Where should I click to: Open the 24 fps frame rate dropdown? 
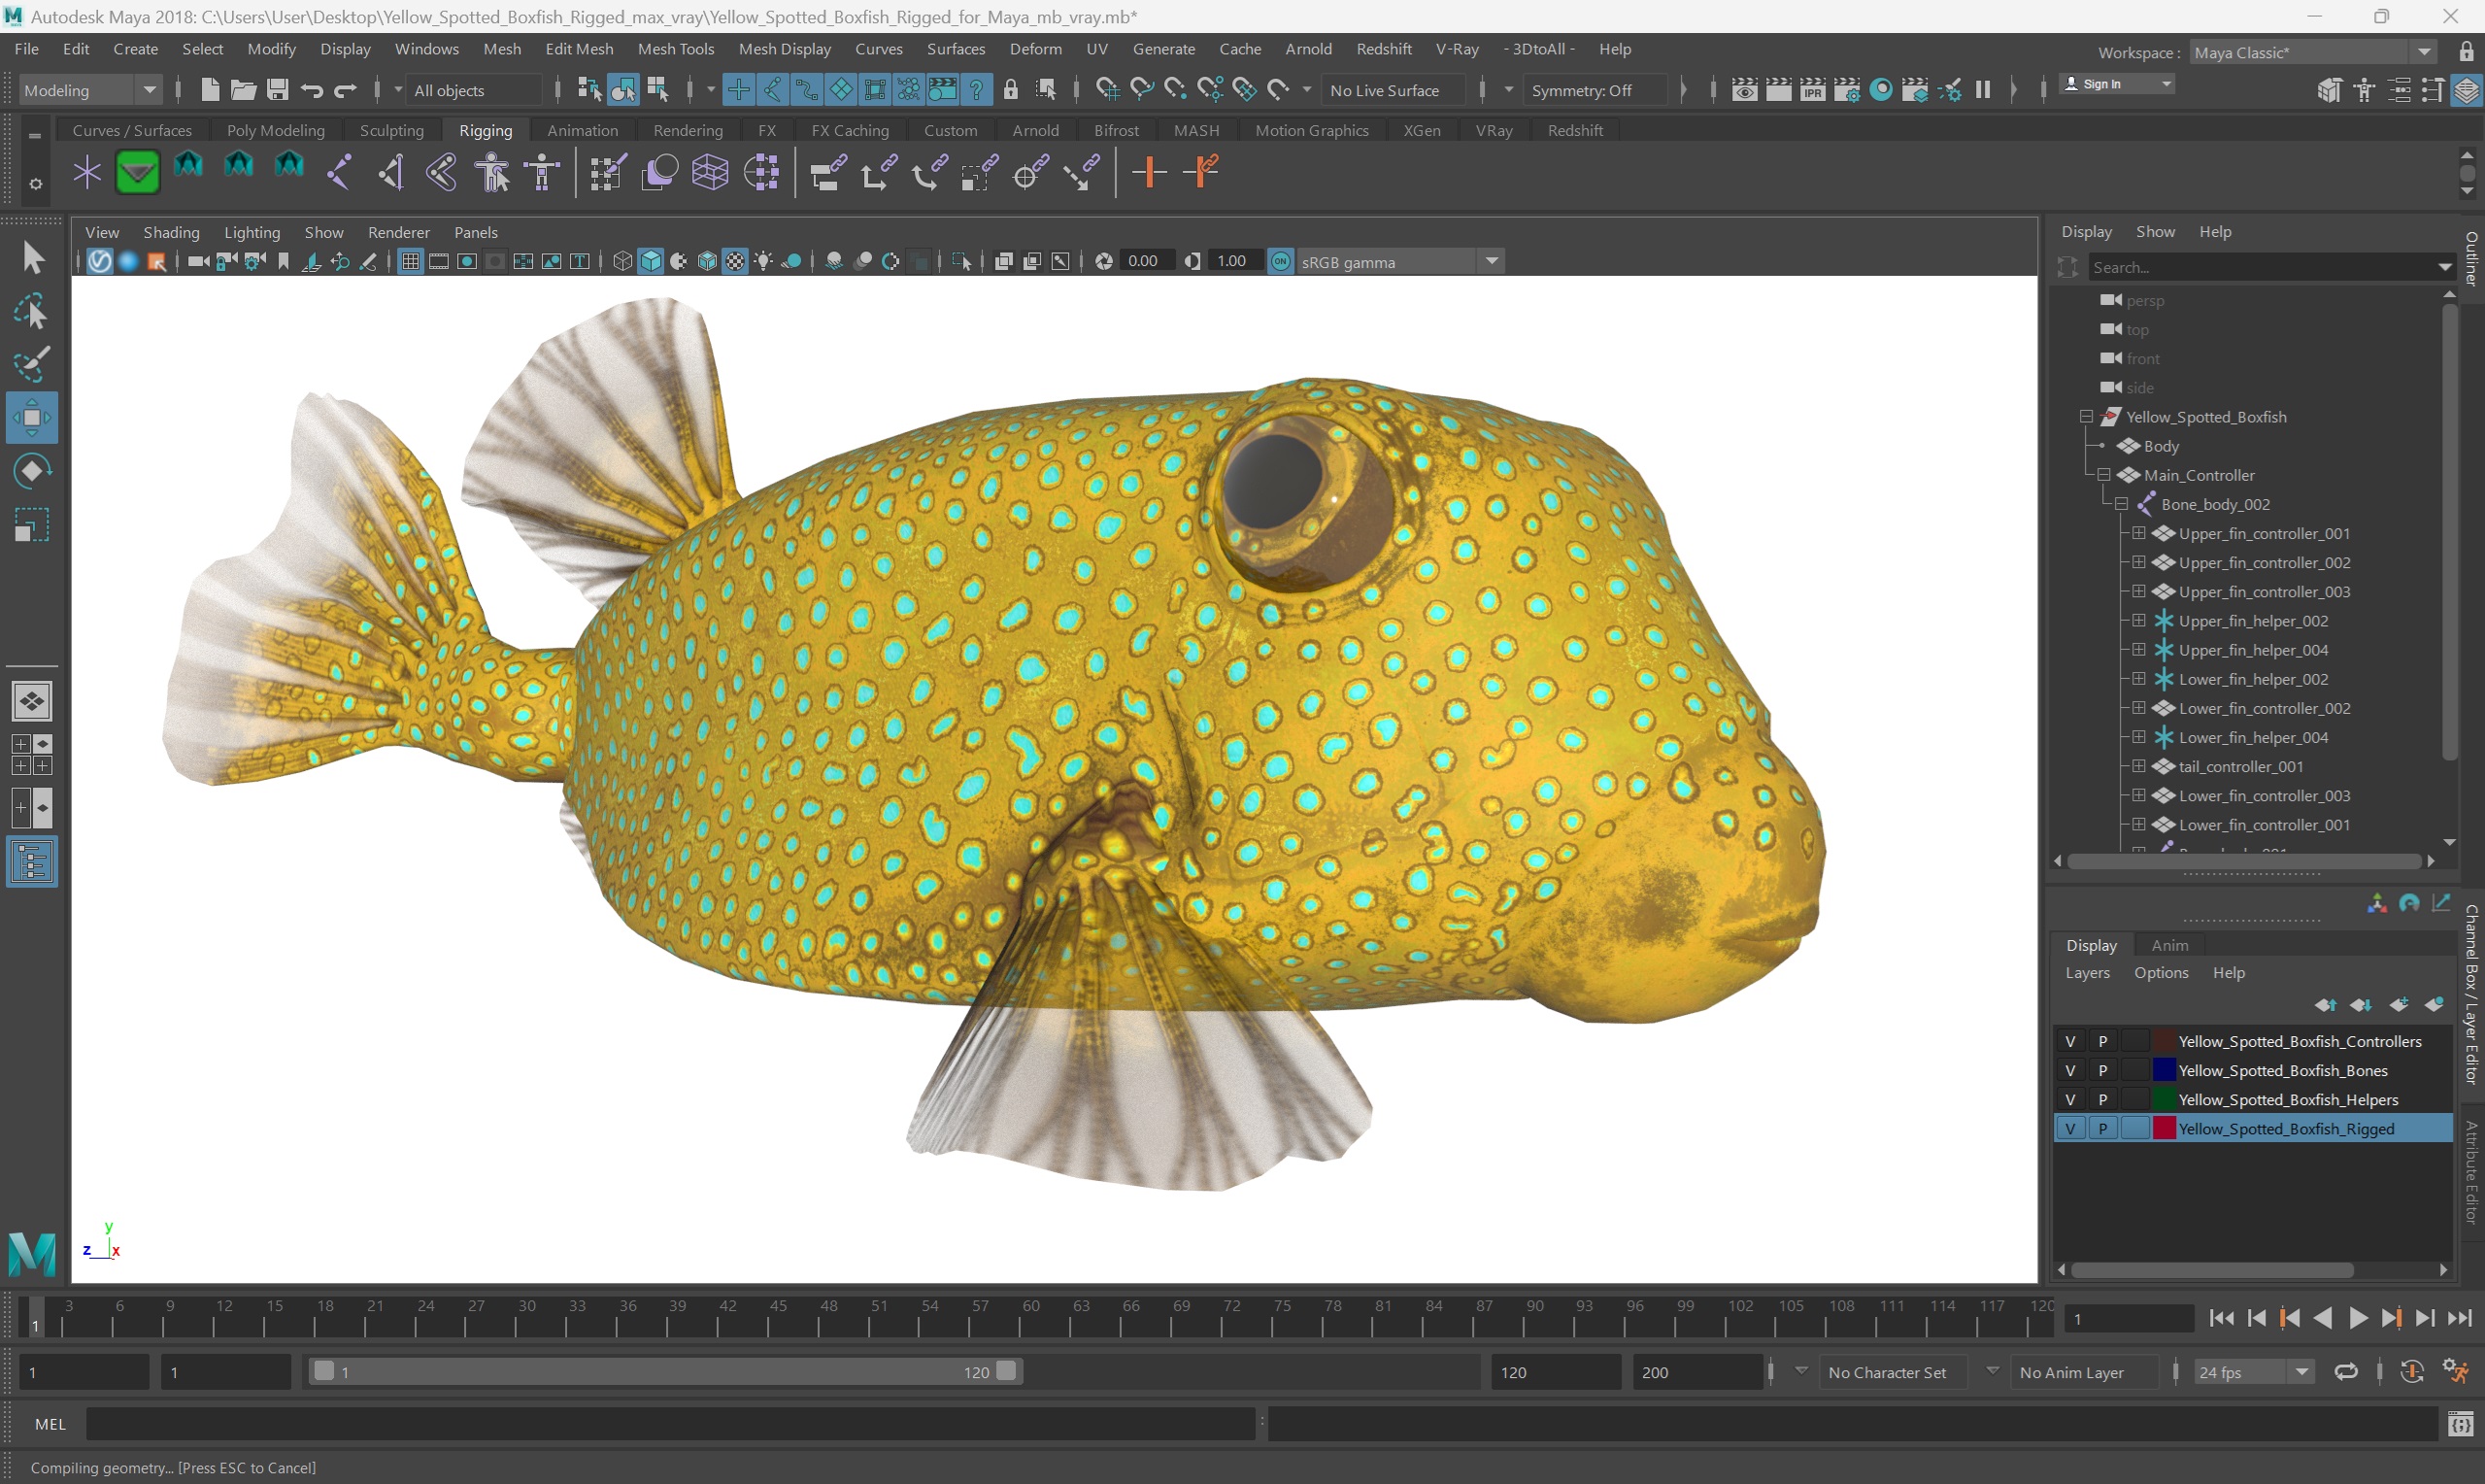(x=2253, y=1372)
